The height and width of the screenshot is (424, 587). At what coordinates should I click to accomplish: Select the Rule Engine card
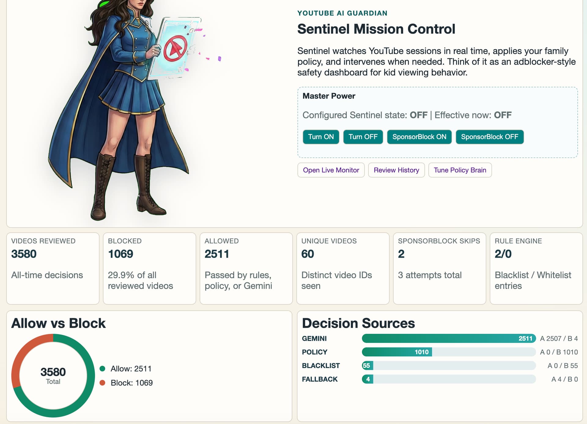(536, 268)
